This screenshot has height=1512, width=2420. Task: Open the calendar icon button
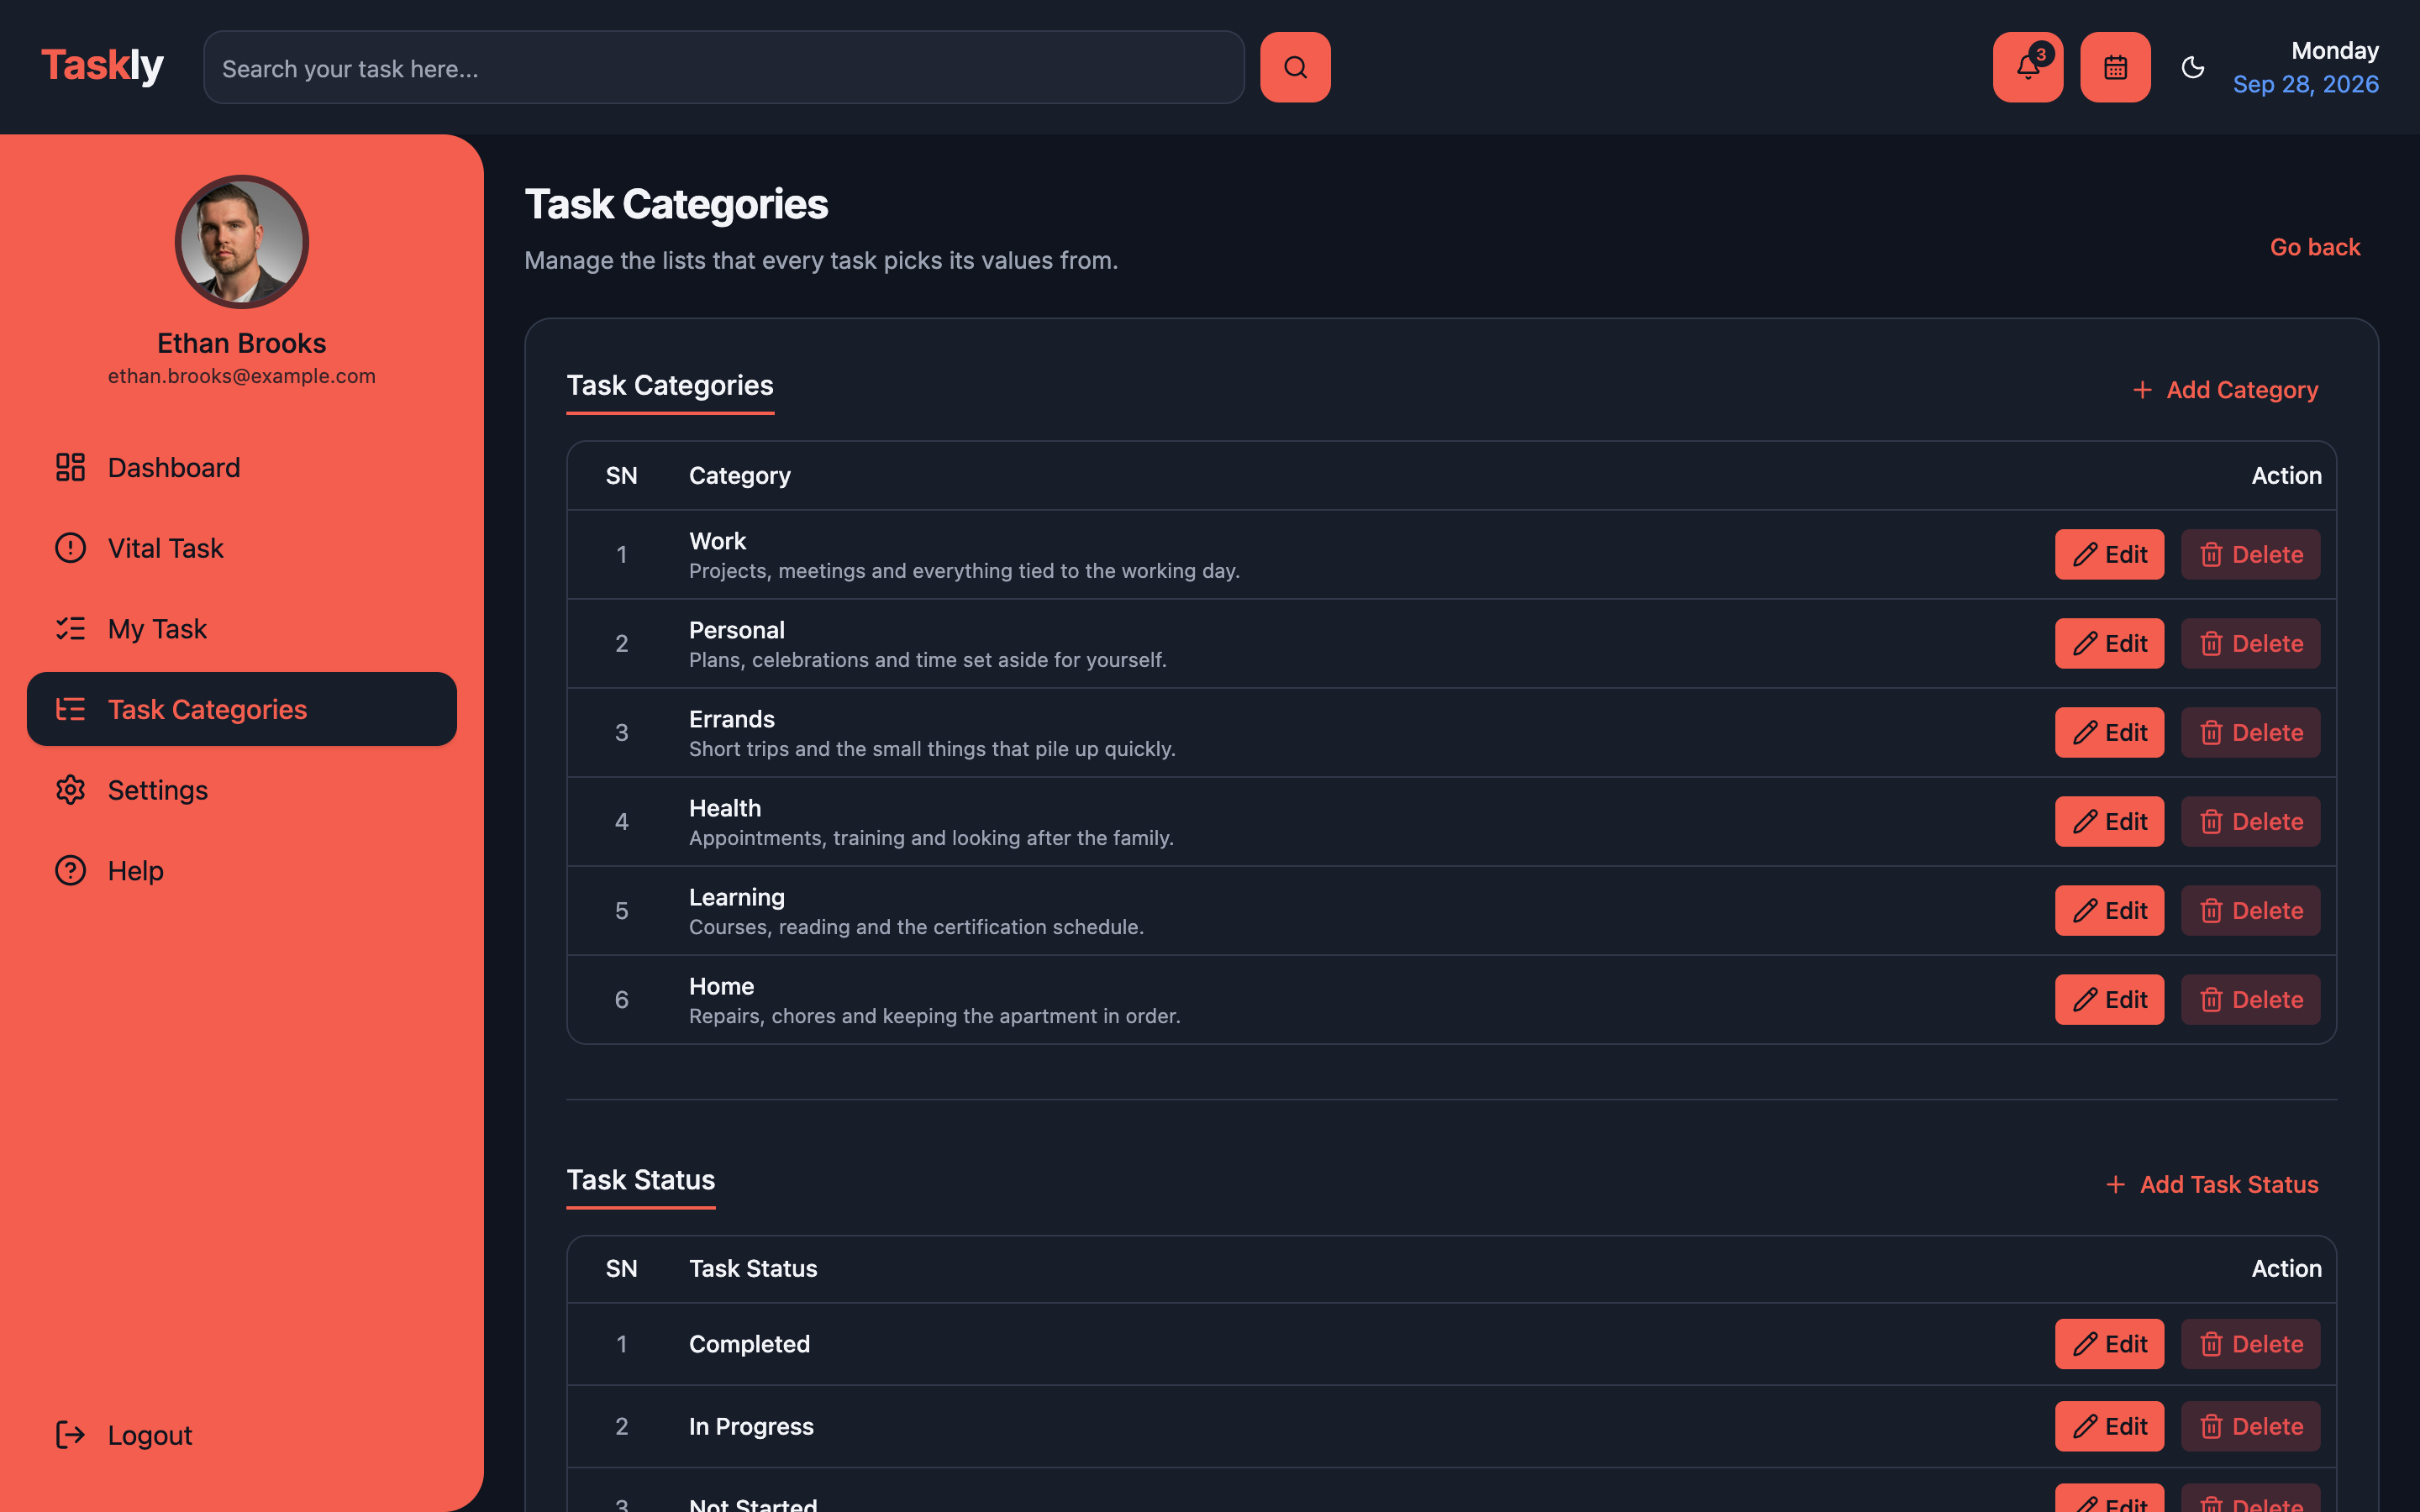2115,67
